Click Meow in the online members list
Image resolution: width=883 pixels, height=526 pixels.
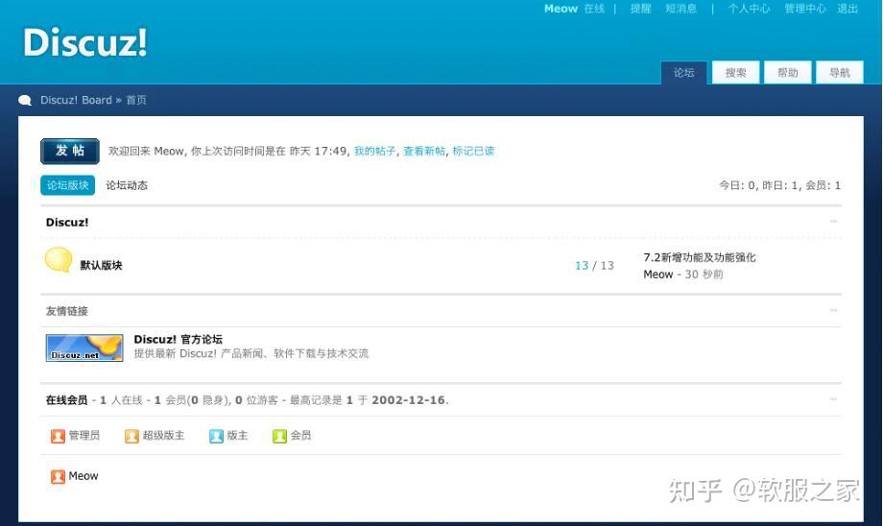(84, 476)
